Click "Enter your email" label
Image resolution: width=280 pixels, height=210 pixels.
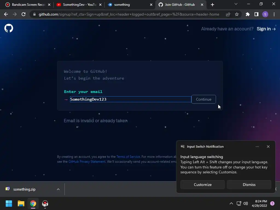pyautogui.click(x=83, y=92)
